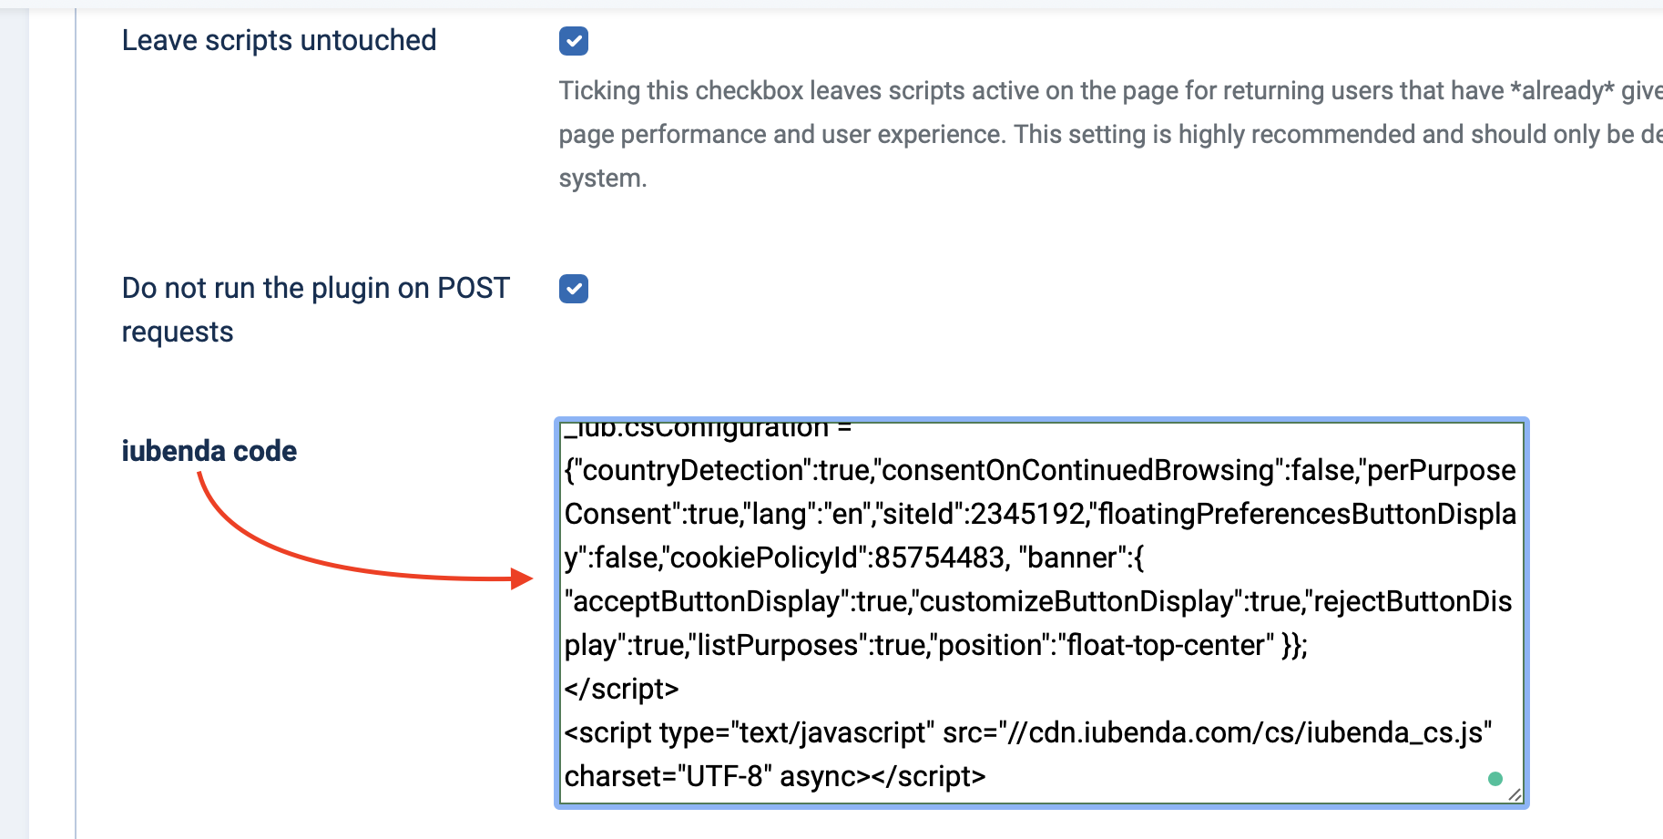Toggle the POST requests checkbox

click(574, 289)
